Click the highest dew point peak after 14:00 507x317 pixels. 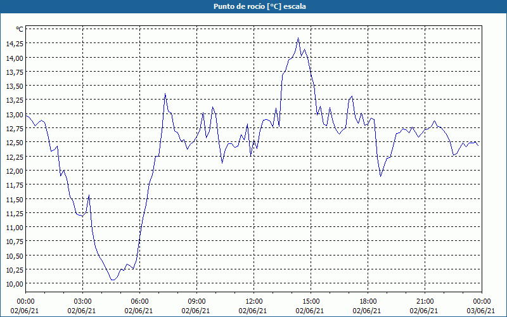coord(298,38)
